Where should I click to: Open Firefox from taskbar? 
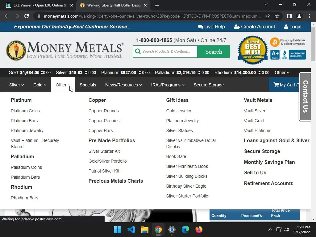(199, 230)
